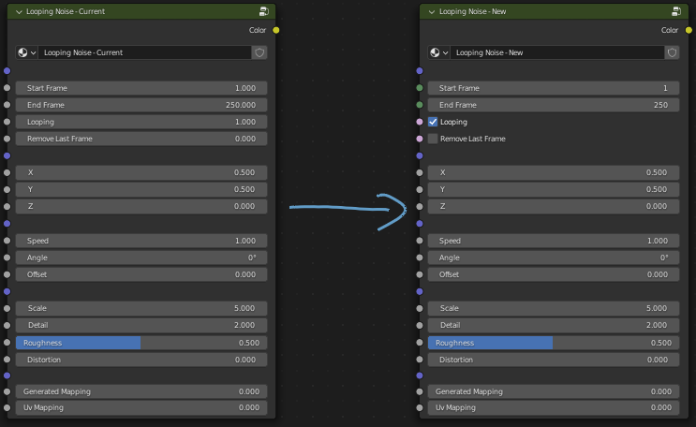Toggle fake user shield on Current node
The image size is (696, 427).
pos(259,52)
